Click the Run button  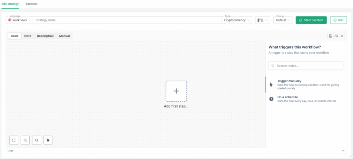[x=338, y=20]
